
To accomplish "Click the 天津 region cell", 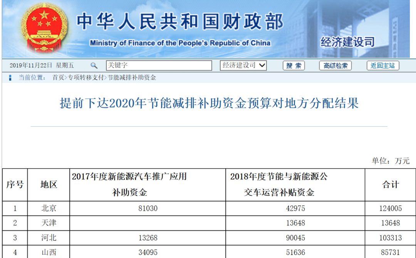I will [49, 223].
